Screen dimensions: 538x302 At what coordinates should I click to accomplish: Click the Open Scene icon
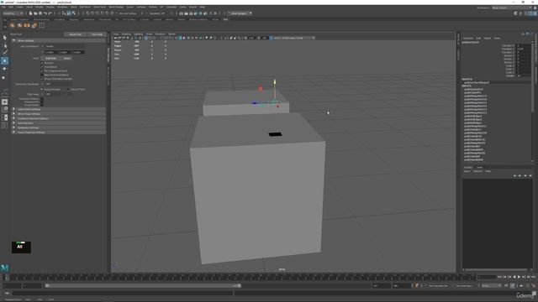point(35,13)
